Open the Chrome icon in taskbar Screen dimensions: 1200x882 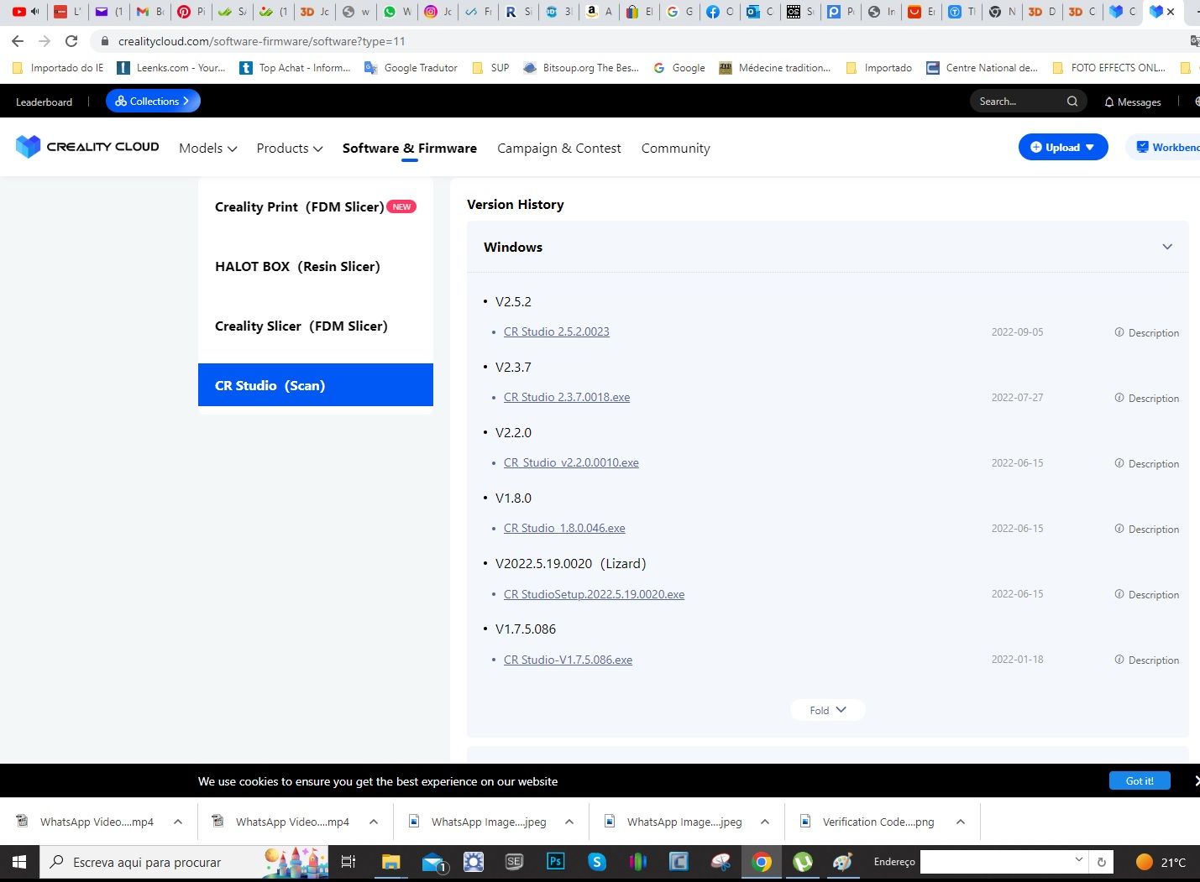[x=761, y=862]
